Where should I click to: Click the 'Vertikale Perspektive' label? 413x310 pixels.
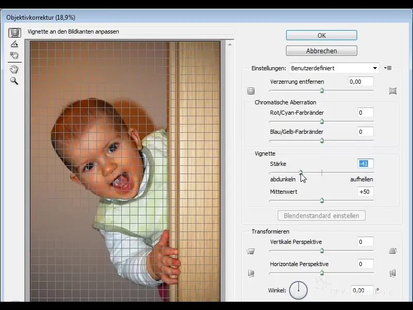click(x=296, y=242)
